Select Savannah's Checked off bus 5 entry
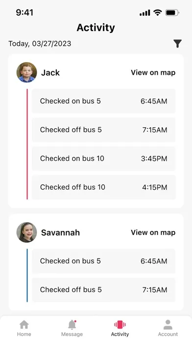 tap(104, 289)
